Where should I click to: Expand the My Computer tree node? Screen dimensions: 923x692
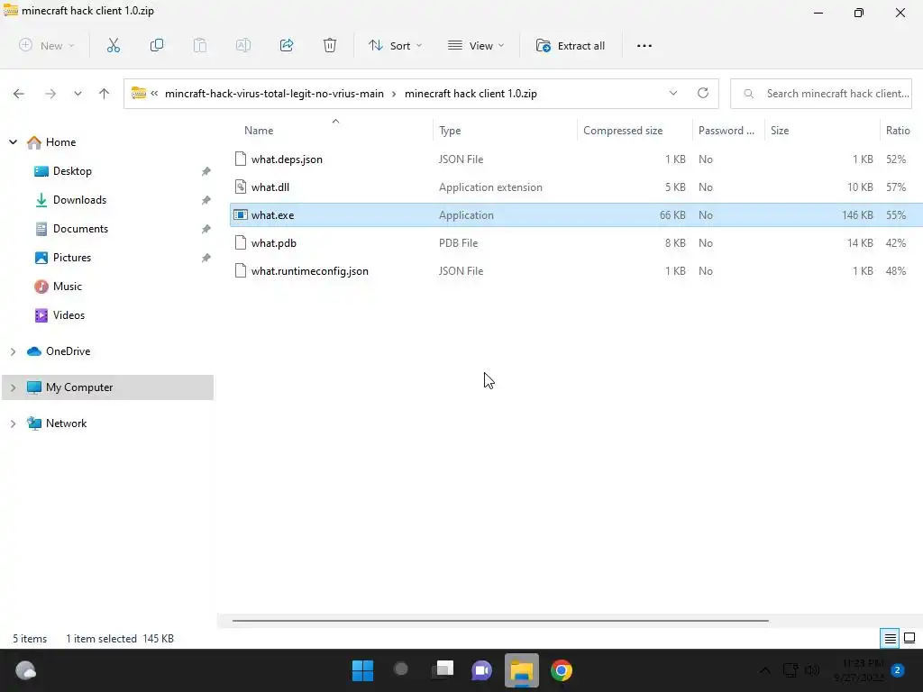(13, 387)
